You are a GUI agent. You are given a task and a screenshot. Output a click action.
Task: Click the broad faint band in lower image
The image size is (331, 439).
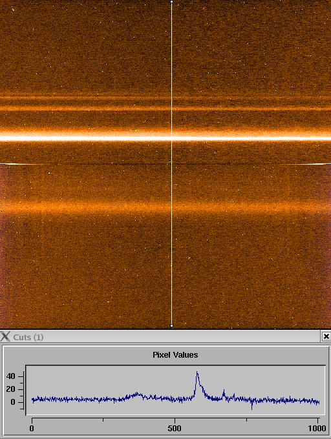165,207
